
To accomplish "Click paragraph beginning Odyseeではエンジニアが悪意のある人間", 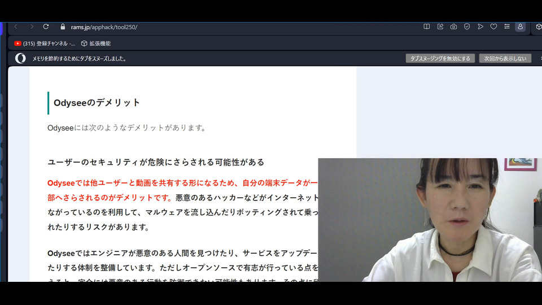I will coord(182,267).
